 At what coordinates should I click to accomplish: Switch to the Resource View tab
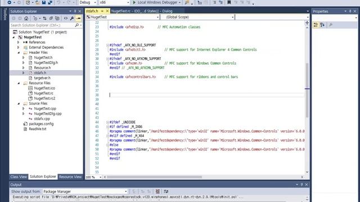coord(70,177)
